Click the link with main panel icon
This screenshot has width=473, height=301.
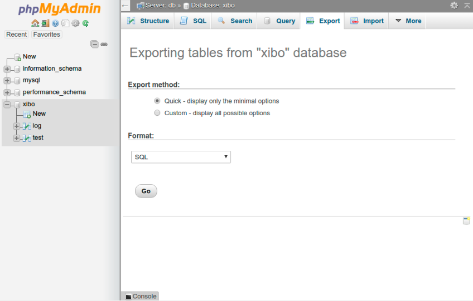pyautogui.click(x=104, y=45)
